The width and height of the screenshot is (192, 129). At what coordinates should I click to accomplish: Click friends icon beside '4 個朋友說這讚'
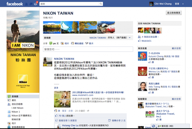(x=139, y=37)
